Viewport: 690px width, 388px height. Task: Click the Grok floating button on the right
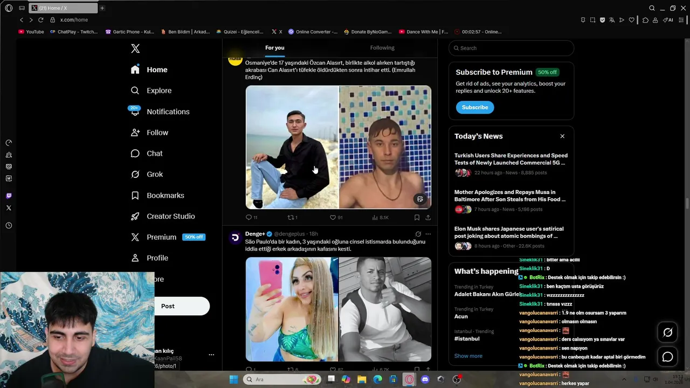pos(667,332)
